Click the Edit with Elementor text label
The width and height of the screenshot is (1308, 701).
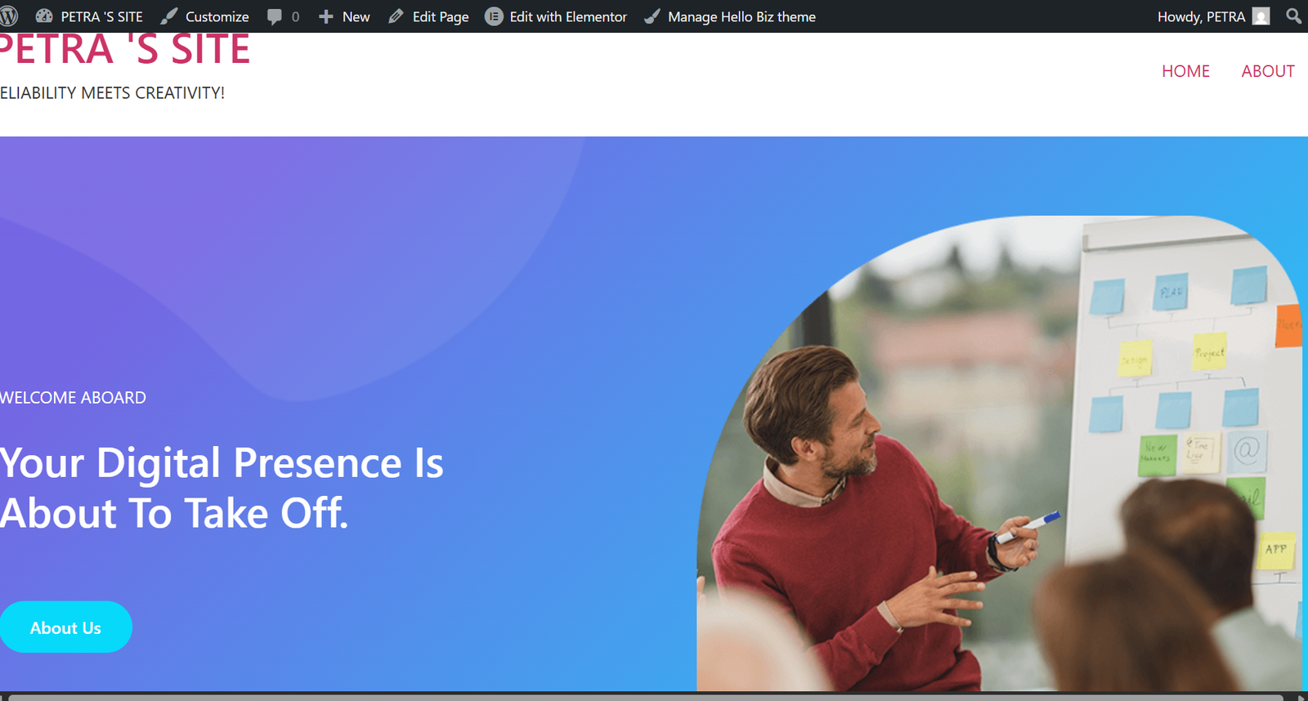(568, 16)
